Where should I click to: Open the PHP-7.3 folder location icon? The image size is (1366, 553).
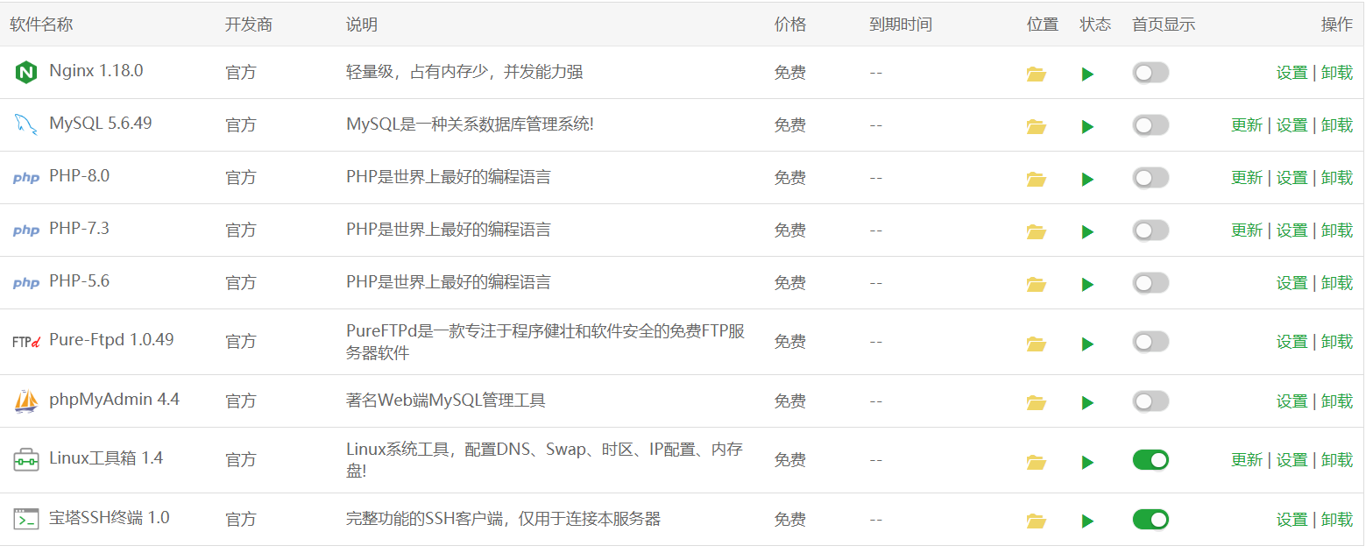pyautogui.click(x=1037, y=232)
